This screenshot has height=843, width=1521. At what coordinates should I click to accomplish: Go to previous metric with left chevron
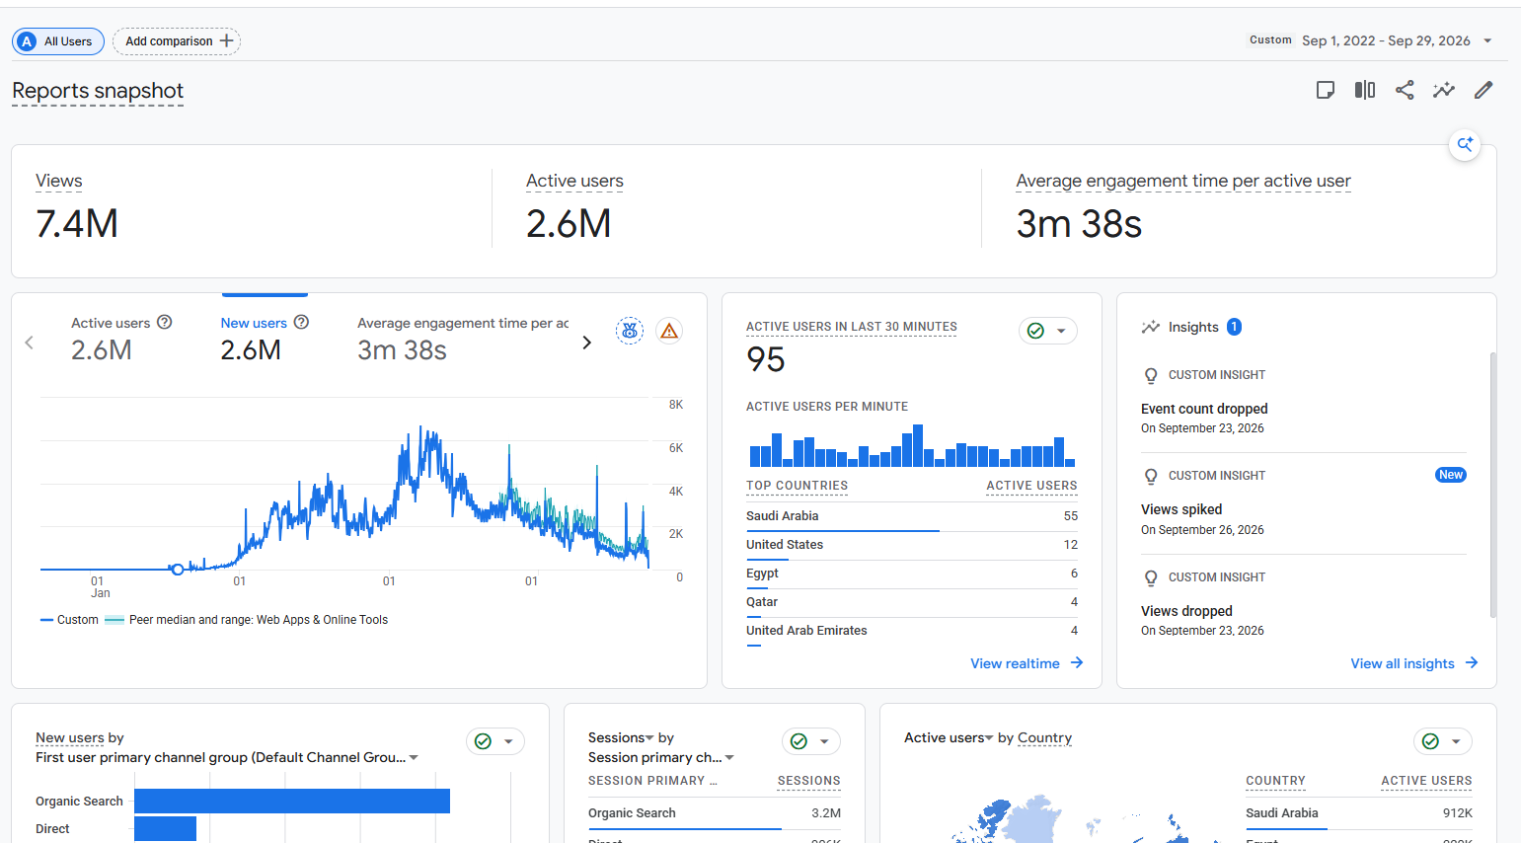tap(30, 343)
